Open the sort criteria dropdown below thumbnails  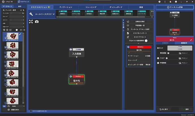pos(18,106)
